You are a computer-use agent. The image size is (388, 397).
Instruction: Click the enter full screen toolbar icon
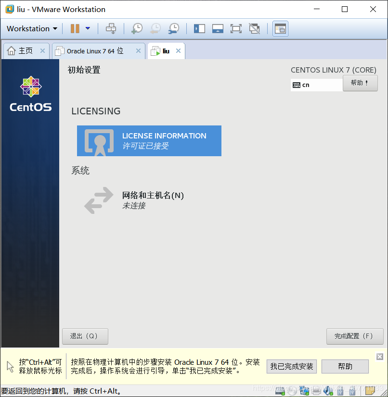pyautogui.click(x=236, y=28)
